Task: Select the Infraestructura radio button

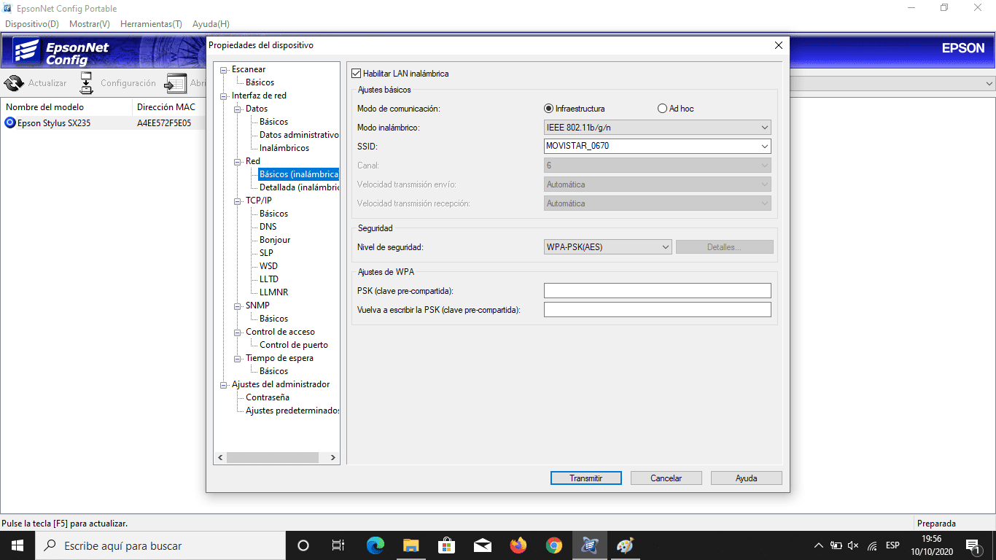Action: [548, 108]
